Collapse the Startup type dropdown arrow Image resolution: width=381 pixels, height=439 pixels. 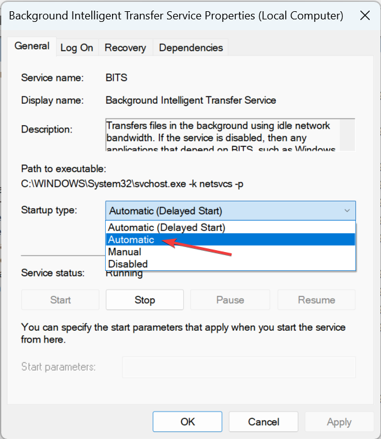tap(347, 211)
